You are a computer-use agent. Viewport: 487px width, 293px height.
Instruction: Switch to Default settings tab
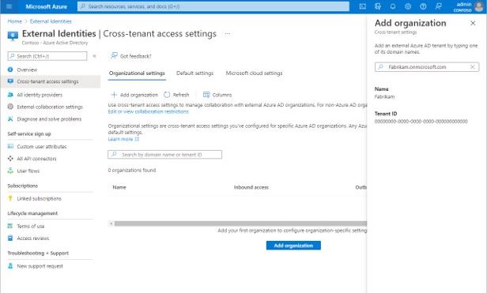194,73
